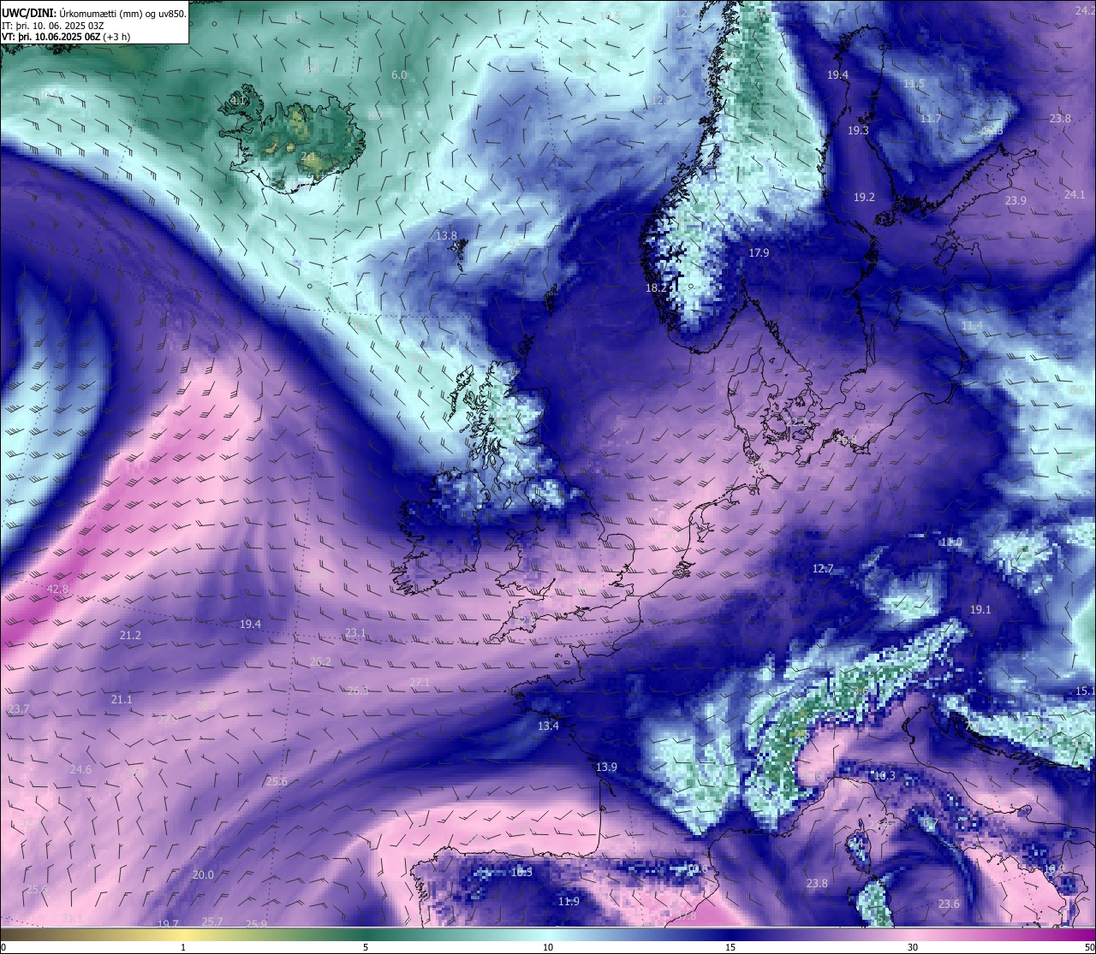Click the 17.9 map value
This screenshot has height=954, width=1096.
pos(759,253)
